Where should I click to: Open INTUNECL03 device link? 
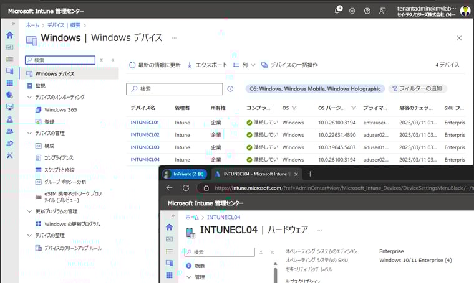coord(145,147)
